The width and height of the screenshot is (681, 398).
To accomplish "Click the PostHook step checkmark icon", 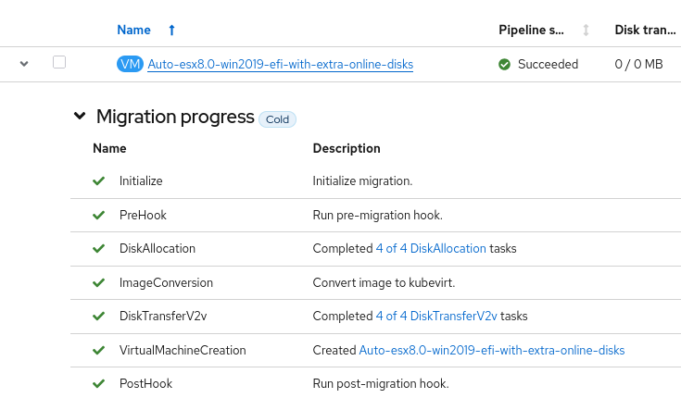I will [98, 383].
